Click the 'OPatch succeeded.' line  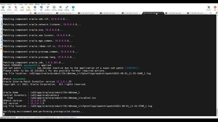15,79
